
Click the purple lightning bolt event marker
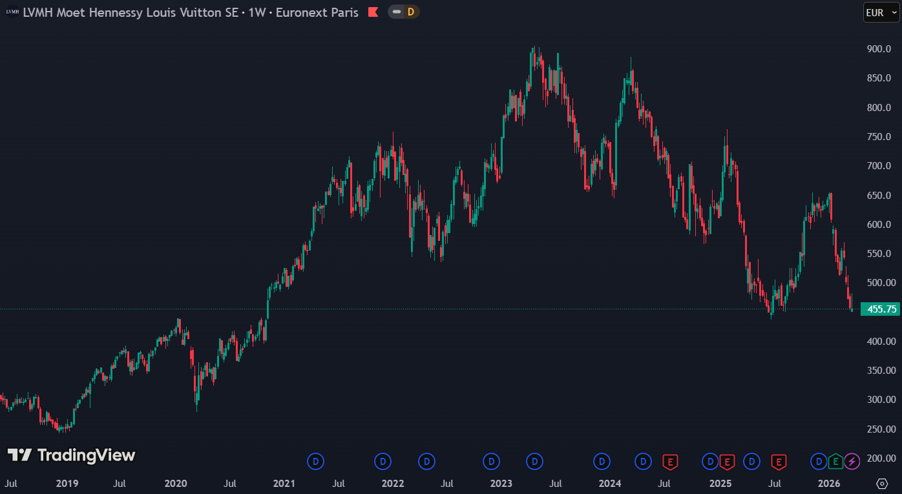pos(852,461)
